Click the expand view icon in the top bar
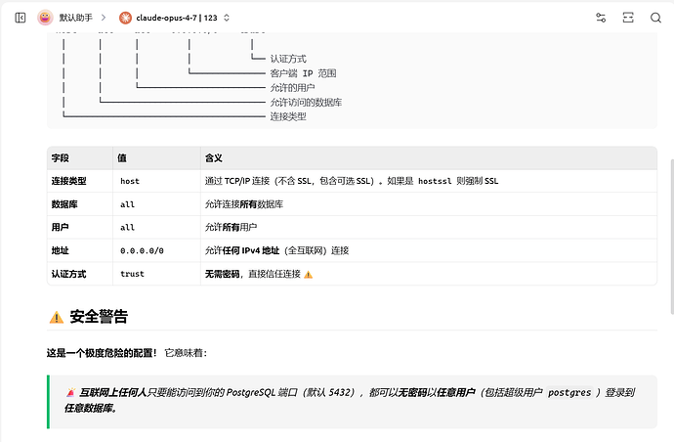 coord(628,18)
